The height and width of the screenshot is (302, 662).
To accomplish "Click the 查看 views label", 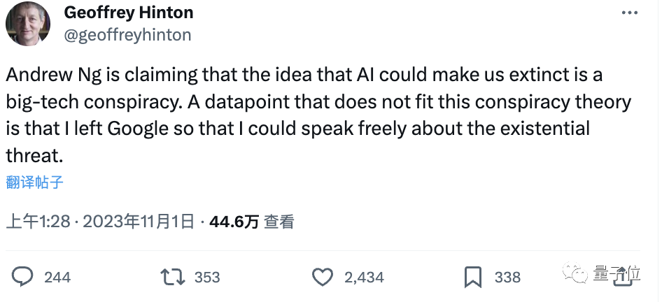I will click(x=280, y=222).
